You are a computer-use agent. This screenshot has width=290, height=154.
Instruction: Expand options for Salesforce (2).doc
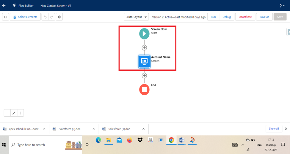coord(94,129)
